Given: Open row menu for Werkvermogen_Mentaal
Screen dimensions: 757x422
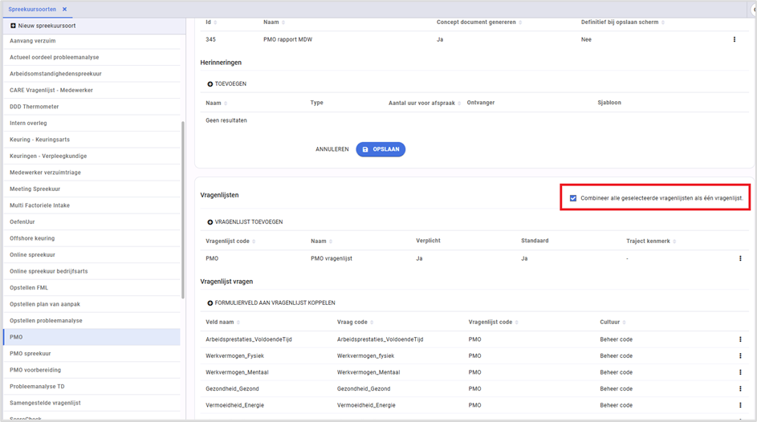Looking at the screenshot, I should click(740, 372).
